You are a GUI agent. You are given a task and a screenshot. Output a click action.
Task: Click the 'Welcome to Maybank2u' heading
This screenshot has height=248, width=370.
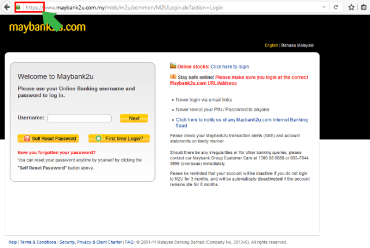(x=55, y=77)
